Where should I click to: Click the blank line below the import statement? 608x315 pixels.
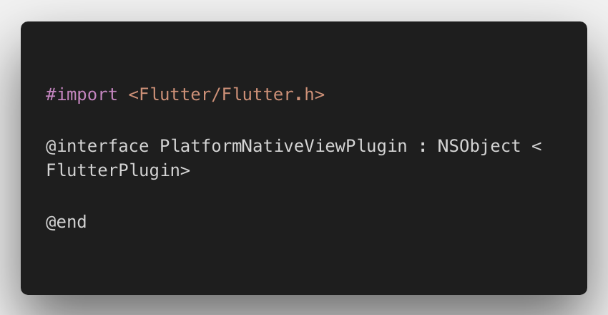pyautogui.click(x=303, y=121)
